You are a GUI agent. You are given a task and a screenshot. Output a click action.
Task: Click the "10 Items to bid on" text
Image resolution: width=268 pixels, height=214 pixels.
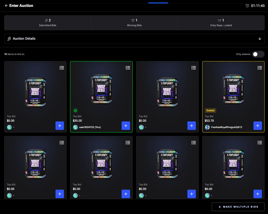point(14,54)
